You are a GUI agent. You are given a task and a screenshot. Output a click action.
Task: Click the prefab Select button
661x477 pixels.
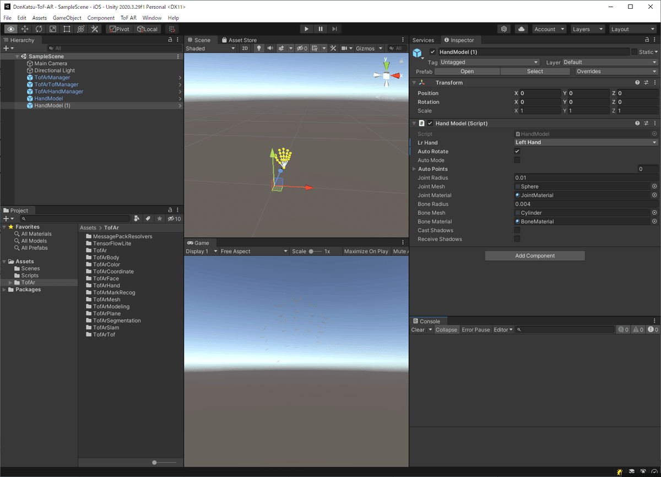pyautogui.click(x=535, y=71)
